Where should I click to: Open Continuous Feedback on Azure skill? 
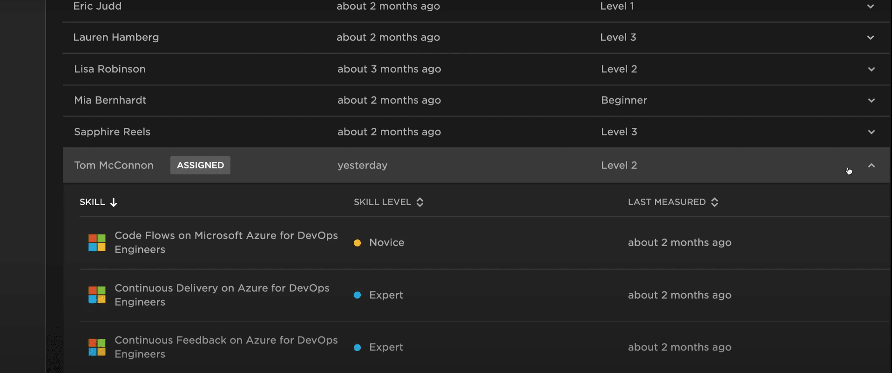click(x=226, y=347)
